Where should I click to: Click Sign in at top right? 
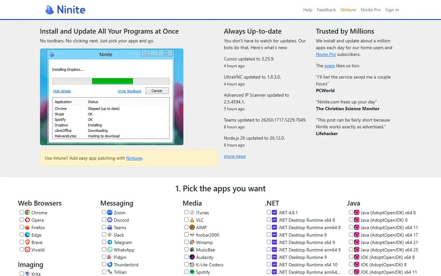[392, 10]
